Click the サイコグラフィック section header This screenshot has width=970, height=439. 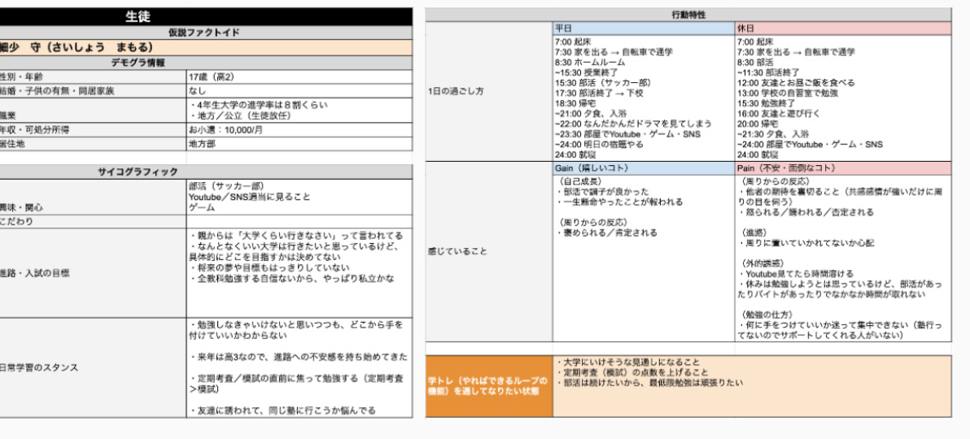(205, 172)
